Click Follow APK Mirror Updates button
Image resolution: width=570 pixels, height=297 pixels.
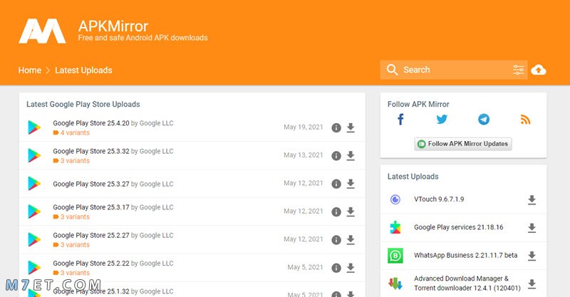[x=462, y=144]
